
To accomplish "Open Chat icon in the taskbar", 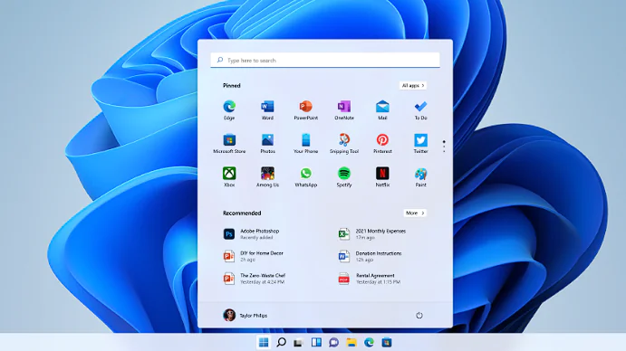I will 333,342.
